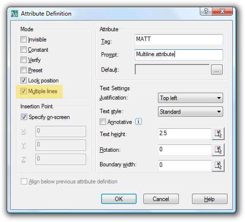245x222 pixels.
Task: Click into the Text height field
Action: click(185, 134)
